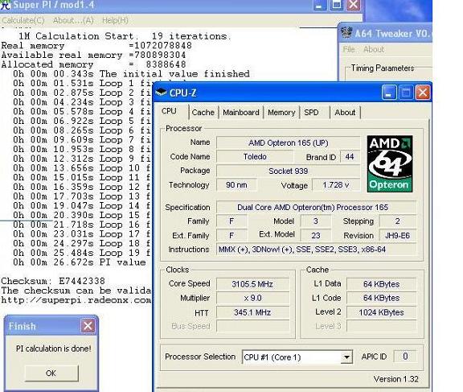The image size is (463, 392).
Task: Click the Super PI title bar icon
Action: pos(5,5)
